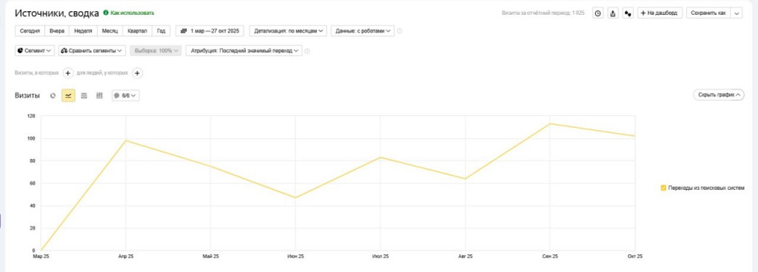Viewport: 758px width, 272px height.
Task: Click the На дашборд button
Action: [660, 13]
